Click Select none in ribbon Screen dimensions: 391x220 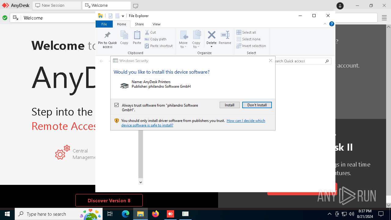point(248,39)
